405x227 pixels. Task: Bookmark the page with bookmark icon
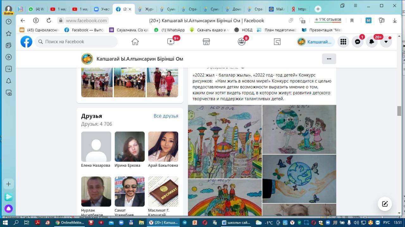tap(352, 21)
